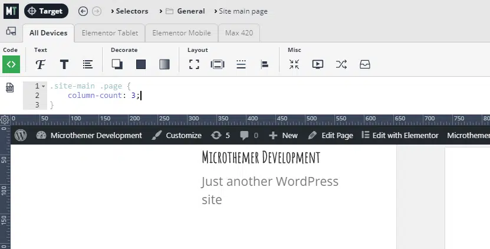Click the updates icon showing 5
The image size is (490, 249).
[221, 135]
